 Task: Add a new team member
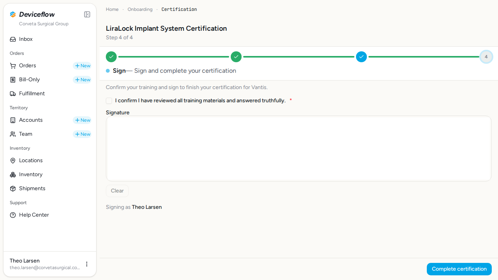(82, 134)
